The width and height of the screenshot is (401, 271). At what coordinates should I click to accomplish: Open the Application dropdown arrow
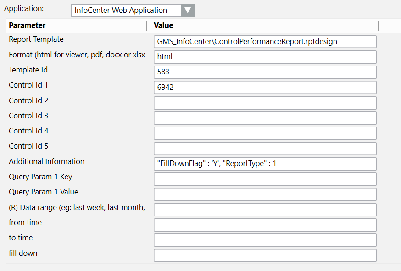pos(187,10)
